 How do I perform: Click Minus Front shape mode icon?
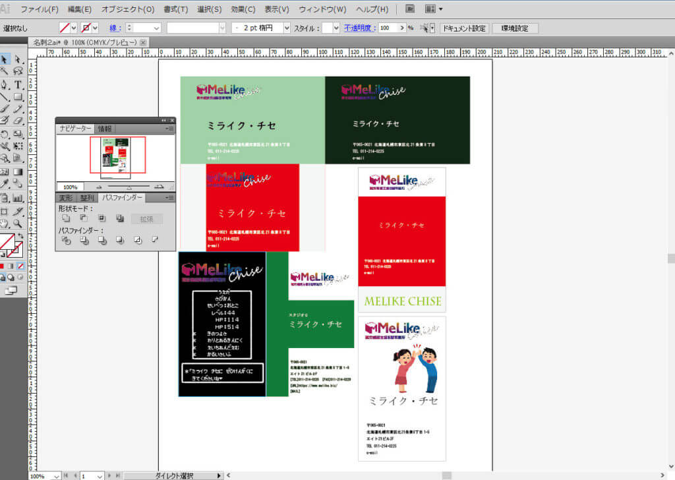(x=84, y=219)
